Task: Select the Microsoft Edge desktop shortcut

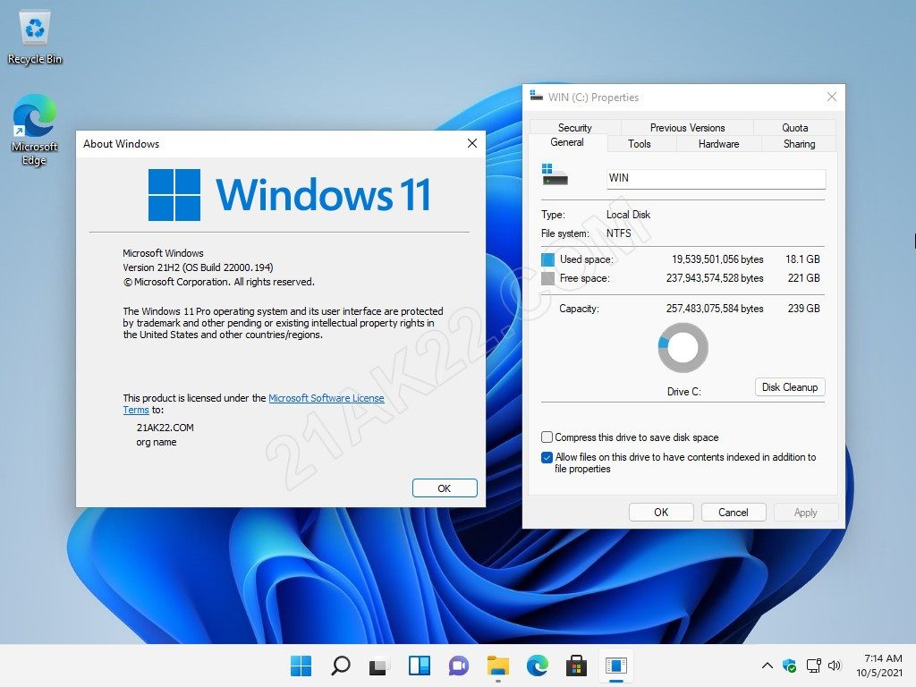Action: [35, 130]
